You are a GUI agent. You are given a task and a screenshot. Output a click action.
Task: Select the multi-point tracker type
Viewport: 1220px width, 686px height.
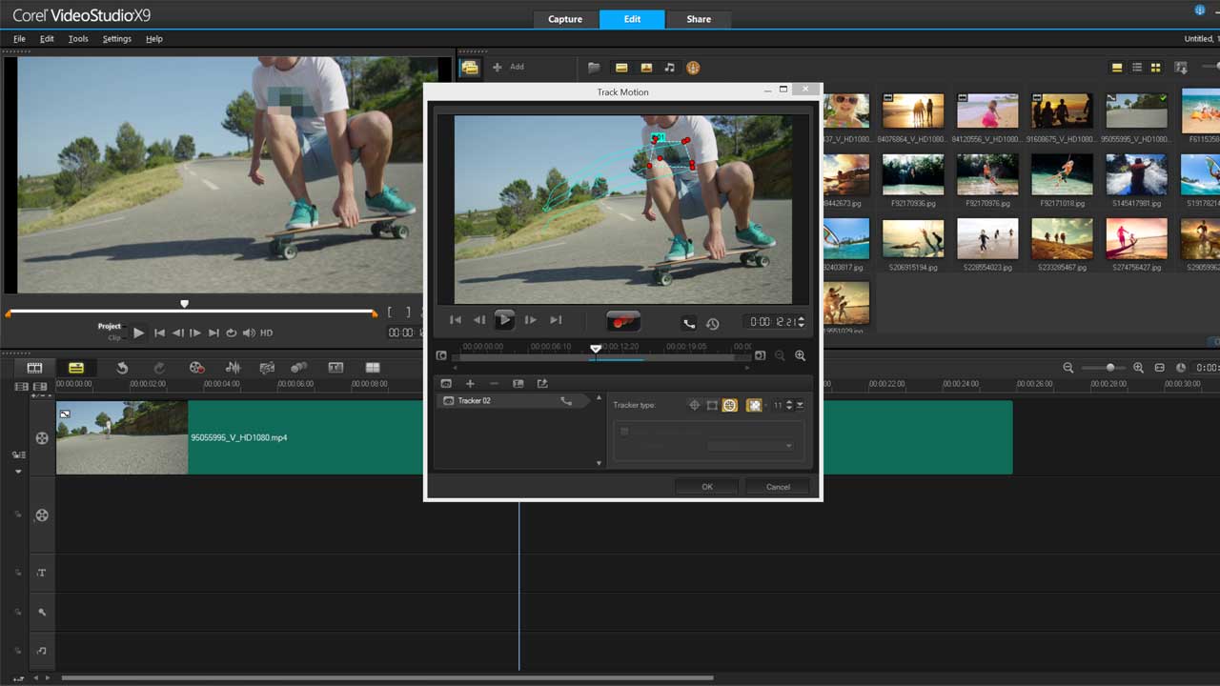click(729, 405)
